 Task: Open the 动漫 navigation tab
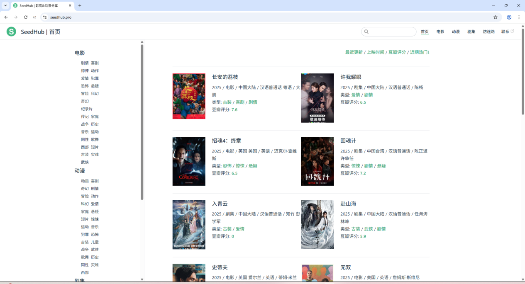pos(456,32)
